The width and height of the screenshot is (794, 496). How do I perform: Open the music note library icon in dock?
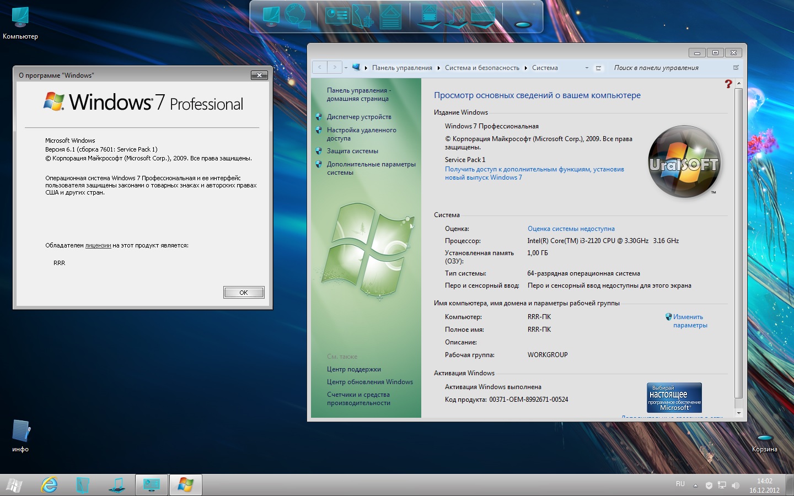456,17
